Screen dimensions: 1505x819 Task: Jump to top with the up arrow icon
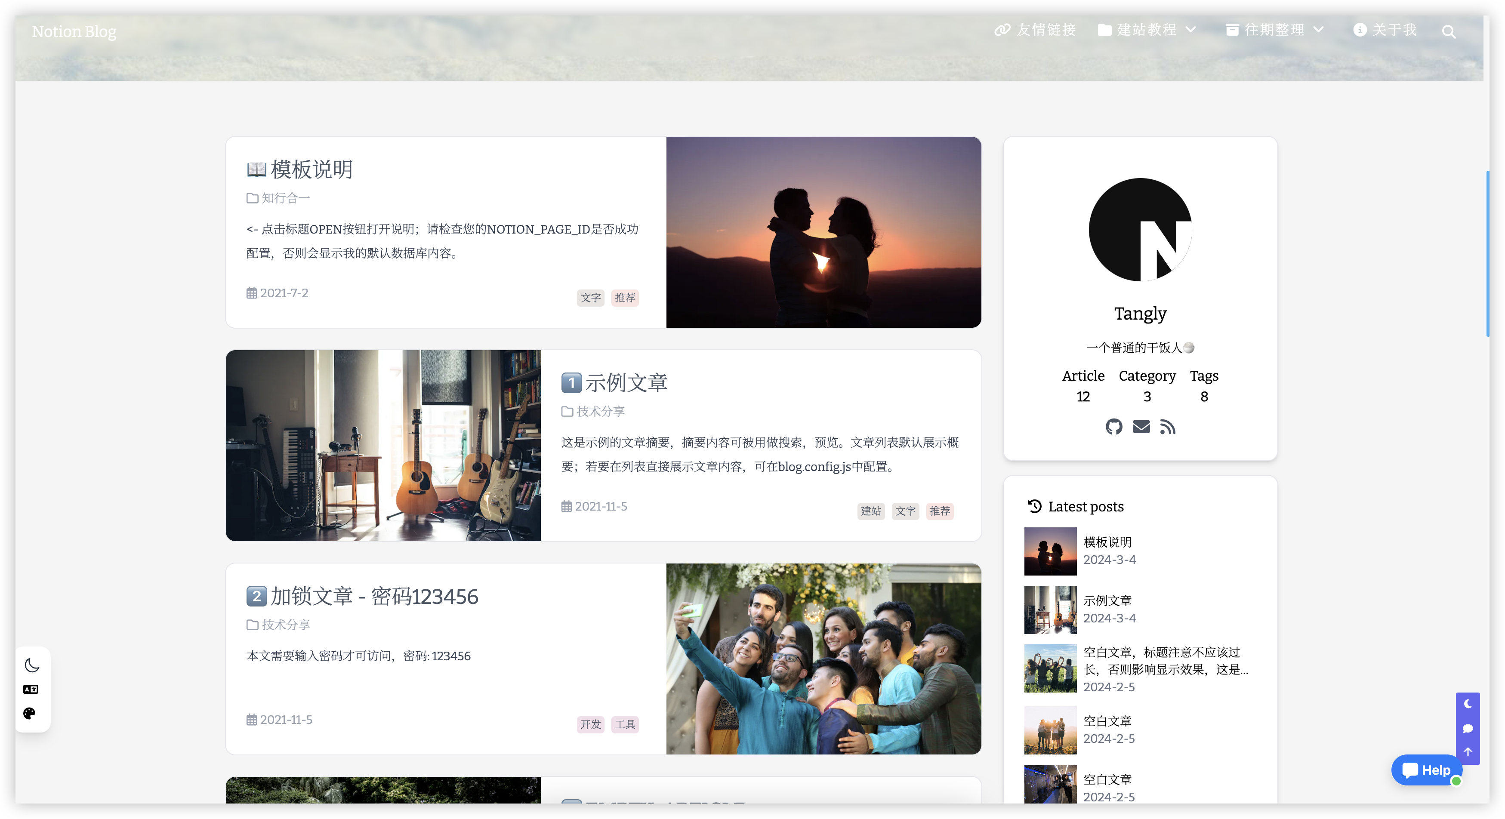1468,752
